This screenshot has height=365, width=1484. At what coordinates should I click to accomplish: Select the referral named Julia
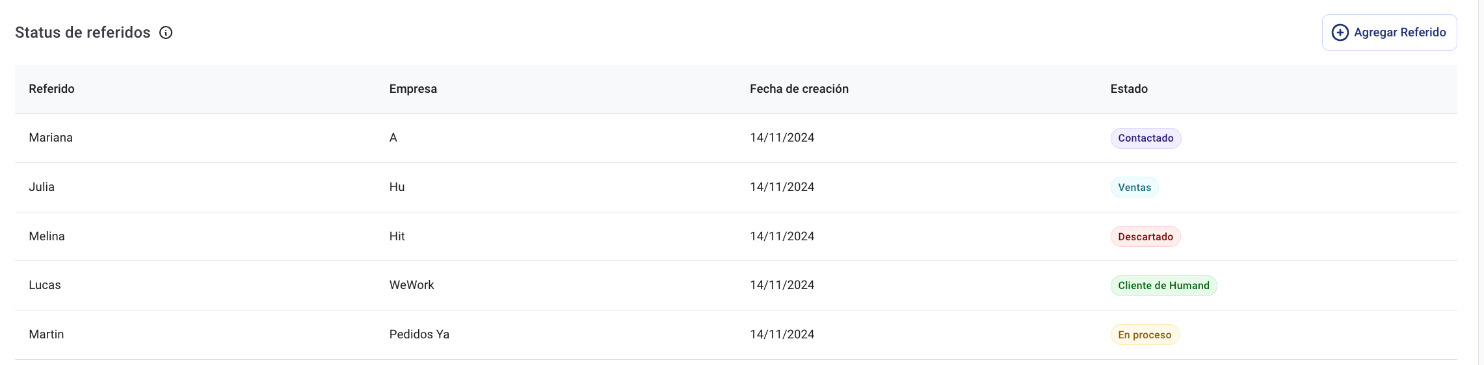click(x=42, y=187)
